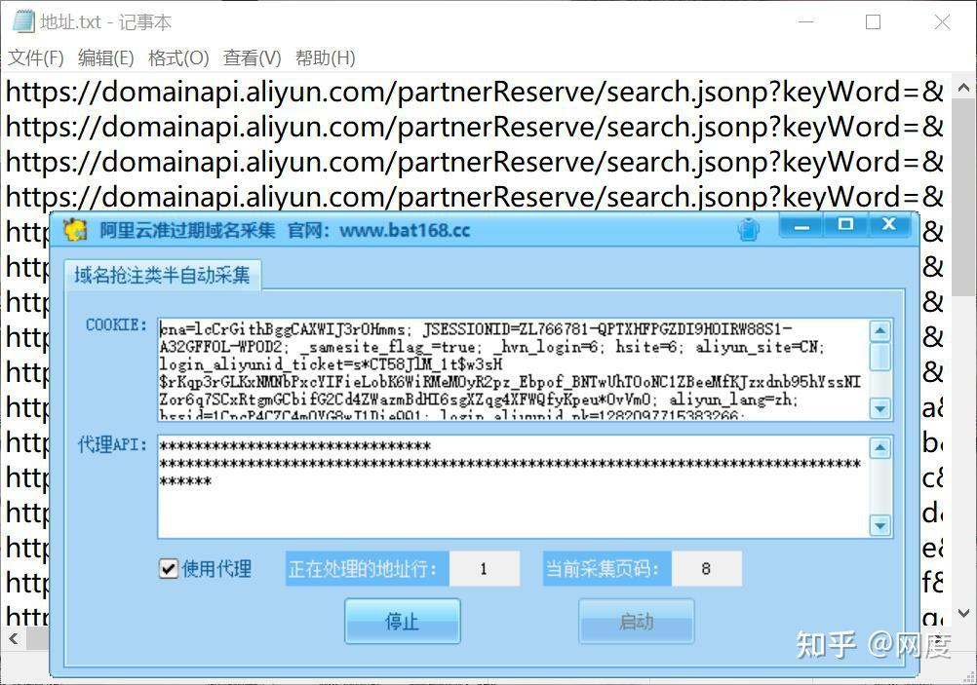Toggle the 使用代理 checkbox
This screenshot has height=685, width=977.
[169, 568]
